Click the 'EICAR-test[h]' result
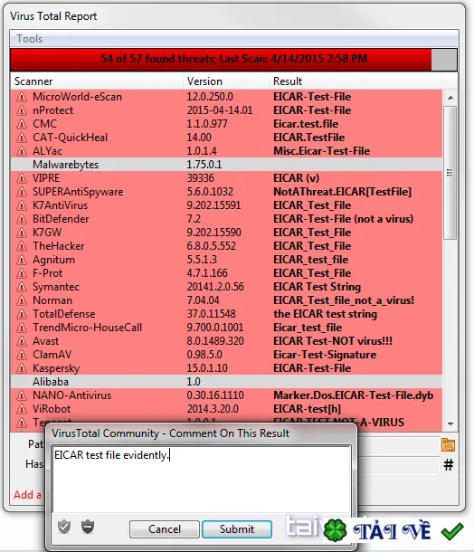This screenshot has width=474, height=552. coord(308,409)
